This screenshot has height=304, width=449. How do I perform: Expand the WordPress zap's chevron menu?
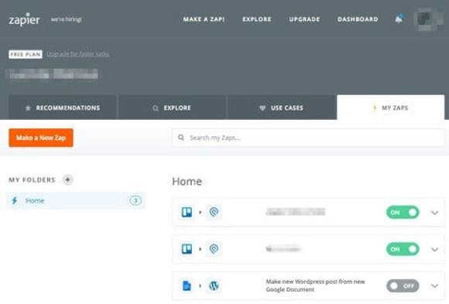coord(434,285)
